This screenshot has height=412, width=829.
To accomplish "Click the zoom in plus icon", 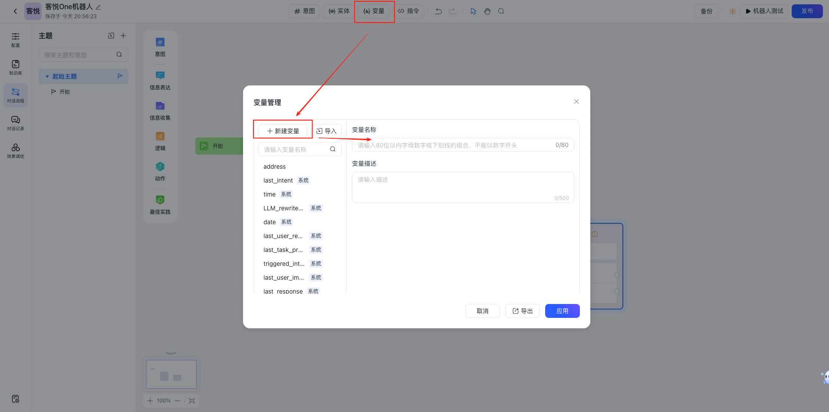I will [x=150, y=401].
